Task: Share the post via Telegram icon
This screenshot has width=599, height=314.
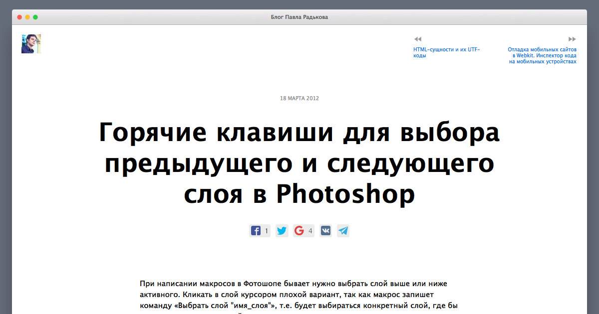Action: point(343,231)
